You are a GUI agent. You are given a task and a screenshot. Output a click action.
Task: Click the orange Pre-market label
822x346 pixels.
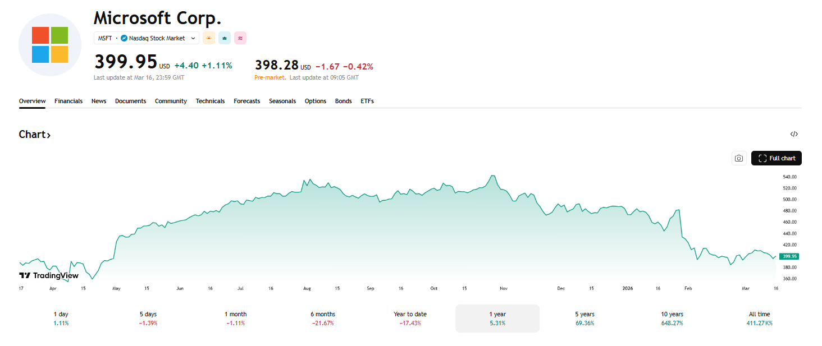(x=270, y=77)
